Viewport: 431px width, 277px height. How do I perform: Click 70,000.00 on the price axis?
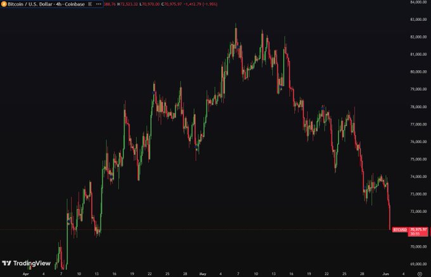tap(418, 247)
